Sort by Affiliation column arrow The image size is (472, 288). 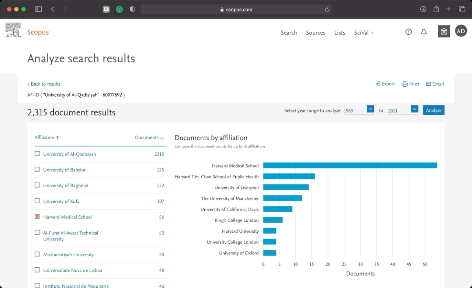click(58, 138)
